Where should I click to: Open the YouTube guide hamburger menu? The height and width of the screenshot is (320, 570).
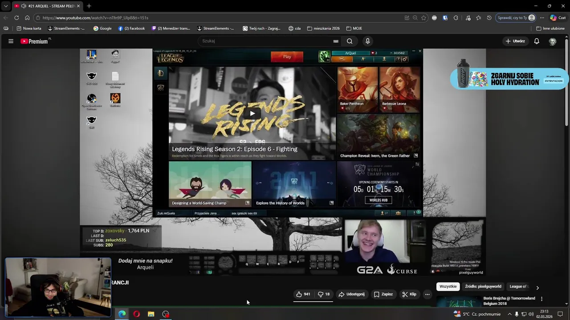pos(11,41)
